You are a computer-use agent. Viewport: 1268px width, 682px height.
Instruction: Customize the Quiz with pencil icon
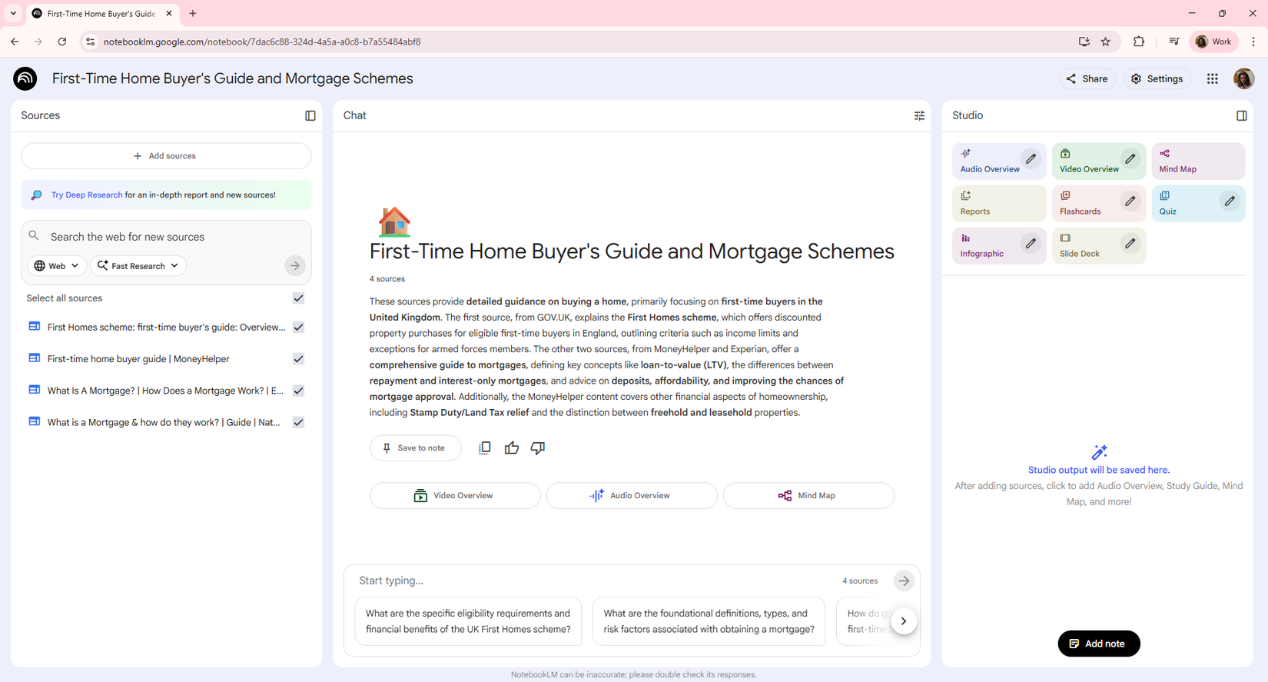[x=1230, y=201]
